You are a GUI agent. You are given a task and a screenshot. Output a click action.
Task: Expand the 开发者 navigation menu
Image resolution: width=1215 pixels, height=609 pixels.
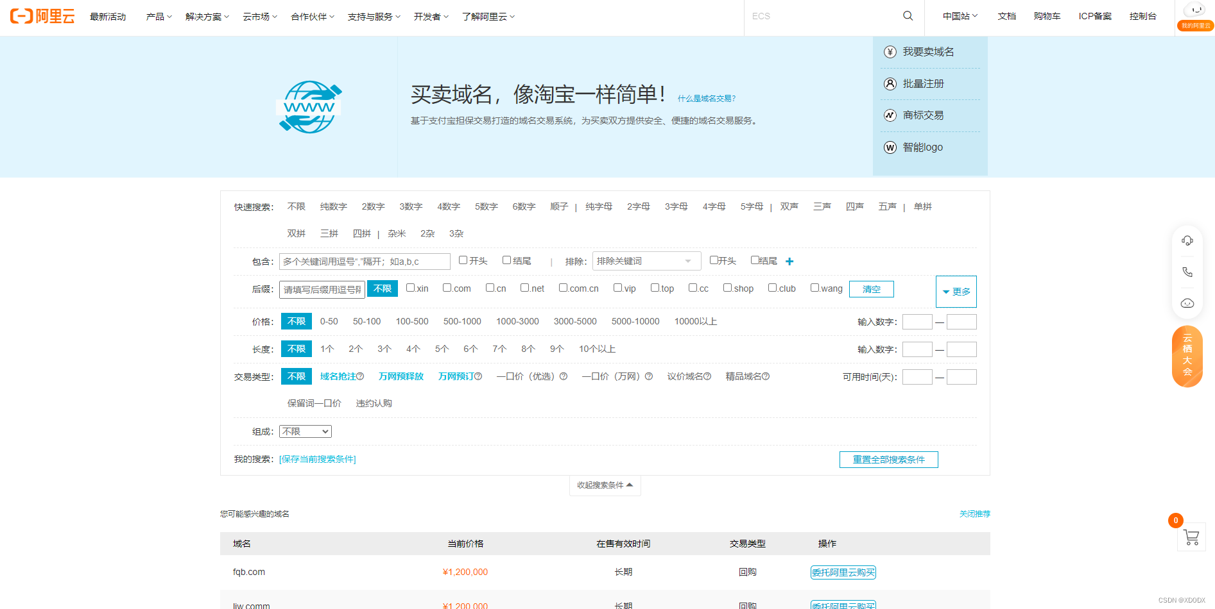tap(431, 17)
